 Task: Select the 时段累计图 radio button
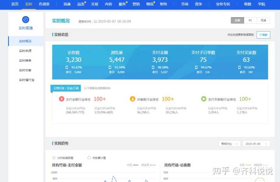(89, 158)
